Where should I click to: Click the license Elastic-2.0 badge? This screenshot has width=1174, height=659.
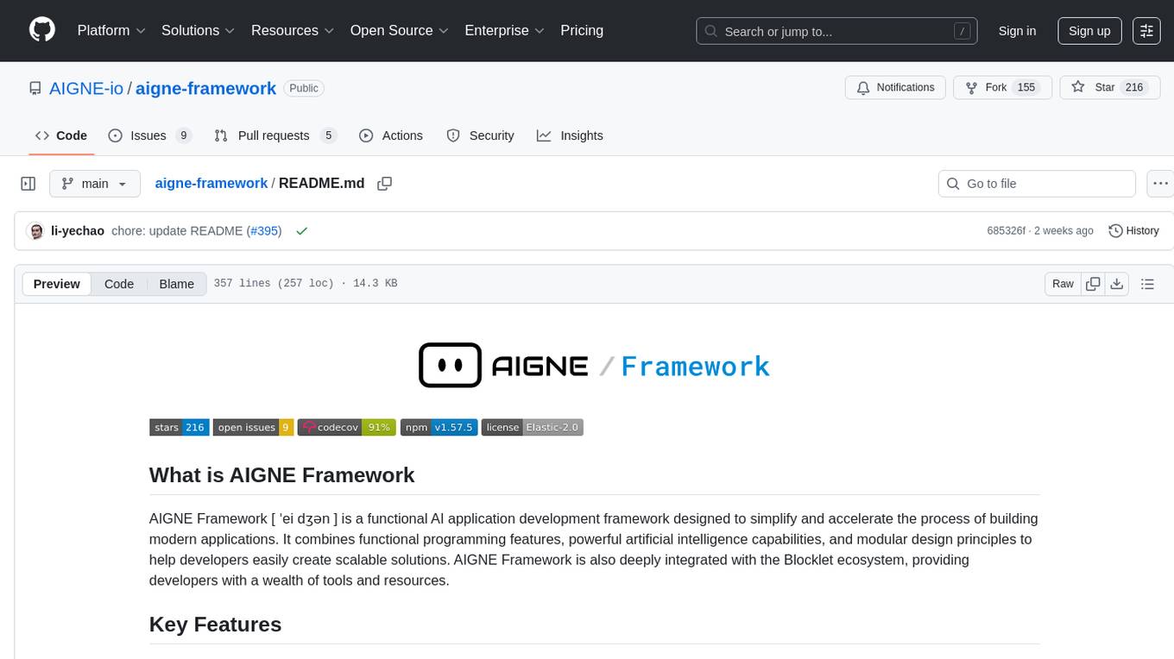533,427
